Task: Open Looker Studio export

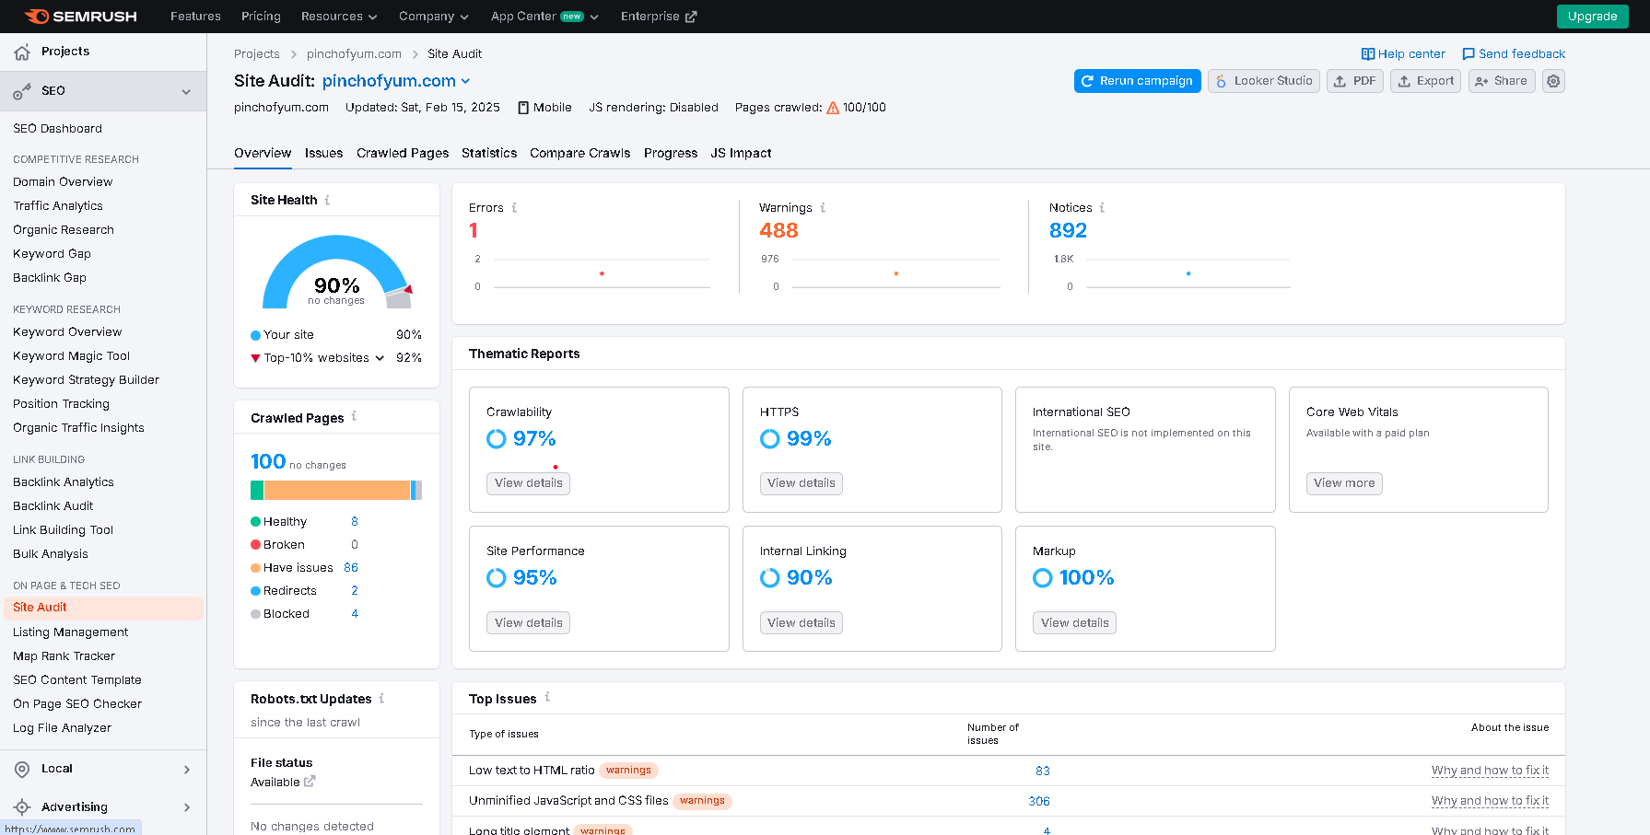Action: click(1263, 81)
